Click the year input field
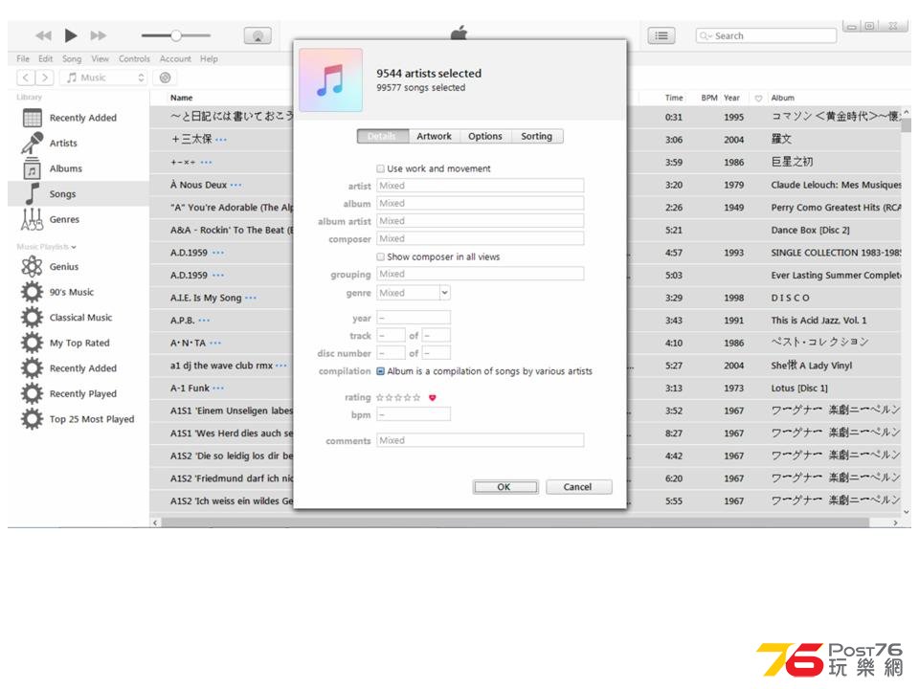Screen dimensions: 919x689 (414, 318)
